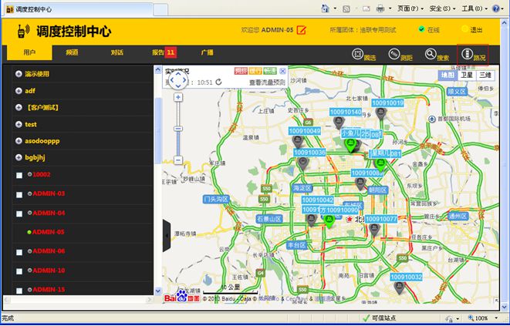Refresh the real-time traffic update time
The image size is (510, 326).
218,82
